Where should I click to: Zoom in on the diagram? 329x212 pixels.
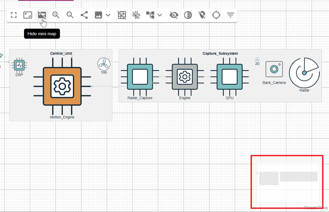tap(56, 15)
